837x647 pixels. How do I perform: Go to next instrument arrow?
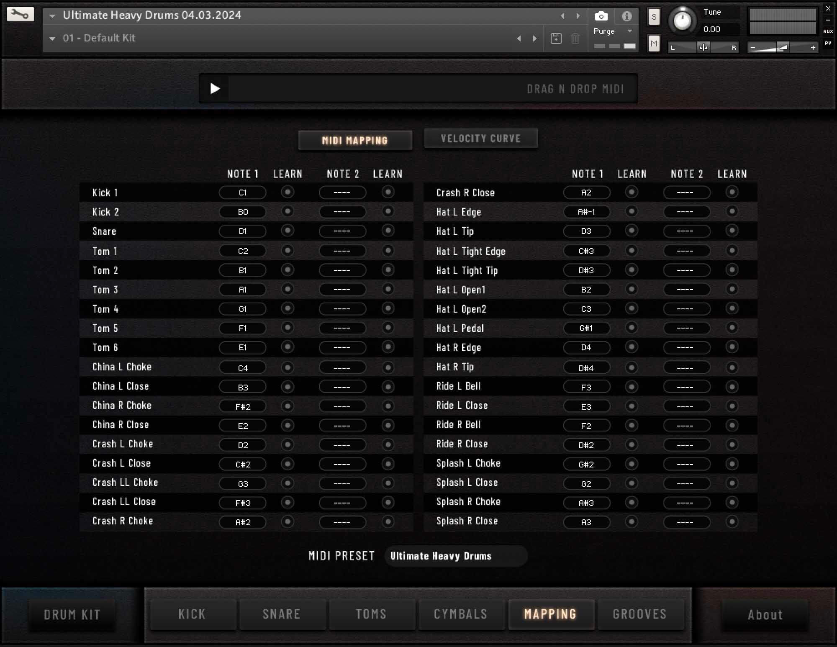578,16
